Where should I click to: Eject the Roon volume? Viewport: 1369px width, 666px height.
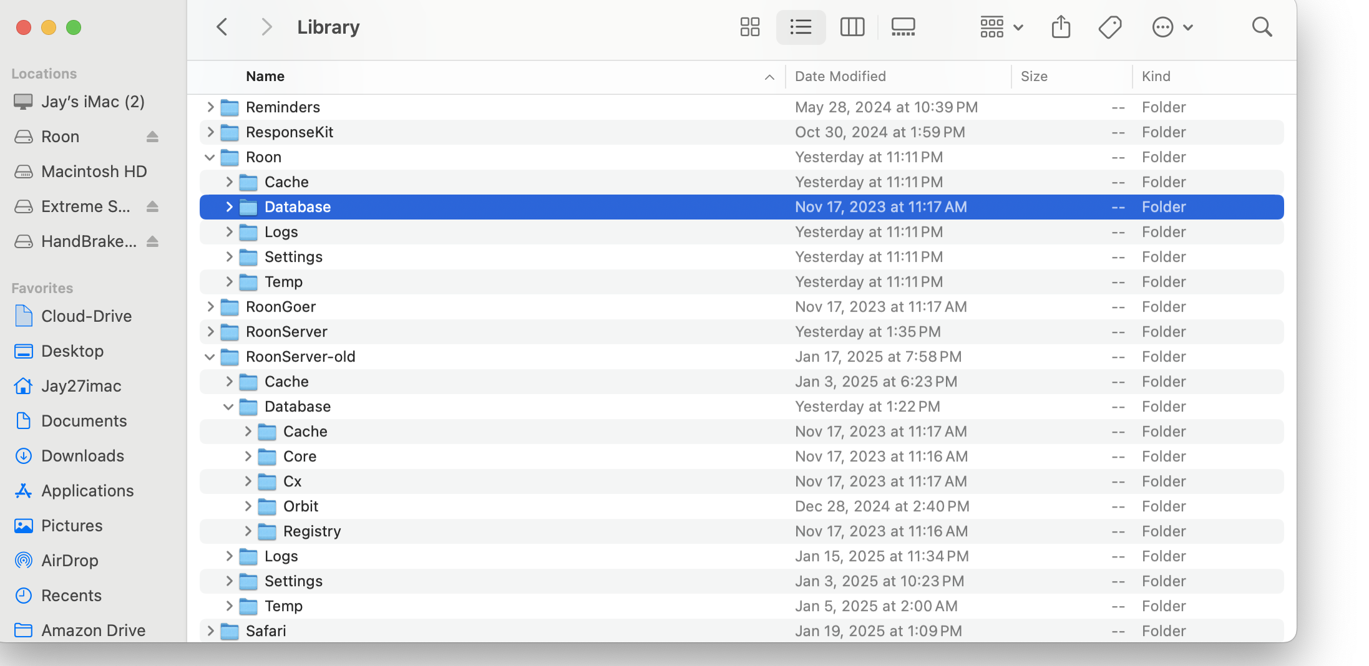pos(152,137)
